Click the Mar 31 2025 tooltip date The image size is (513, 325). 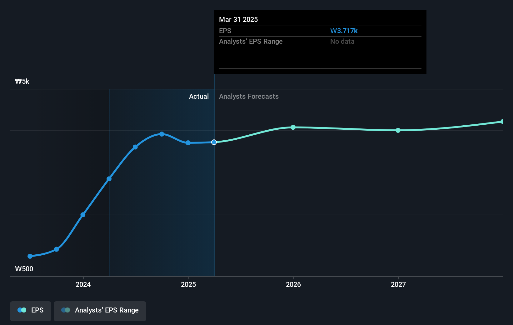[x=238, y=19]
